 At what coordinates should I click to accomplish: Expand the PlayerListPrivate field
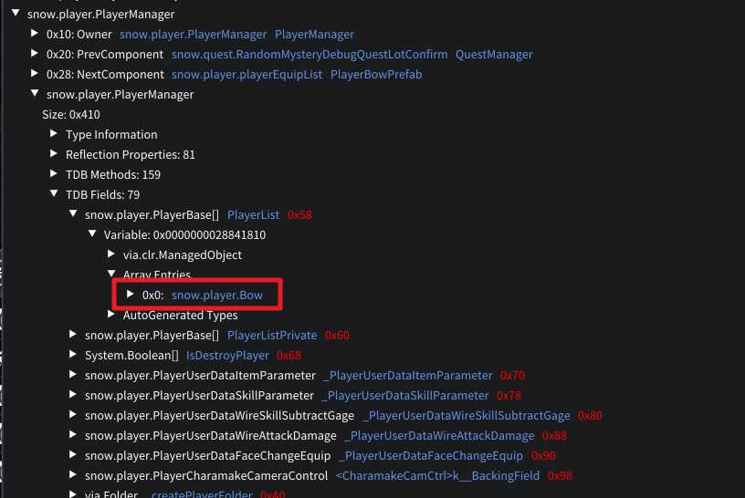pos(74,335)
